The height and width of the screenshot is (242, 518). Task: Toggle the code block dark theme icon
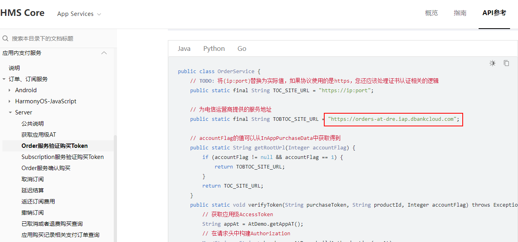493,63
